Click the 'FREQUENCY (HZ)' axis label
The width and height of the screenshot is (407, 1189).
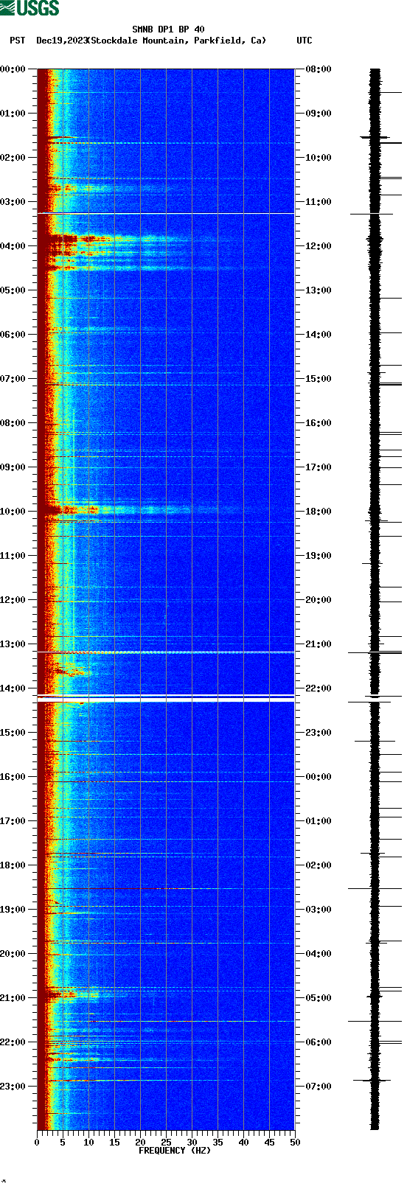[x=174, y=1151]
